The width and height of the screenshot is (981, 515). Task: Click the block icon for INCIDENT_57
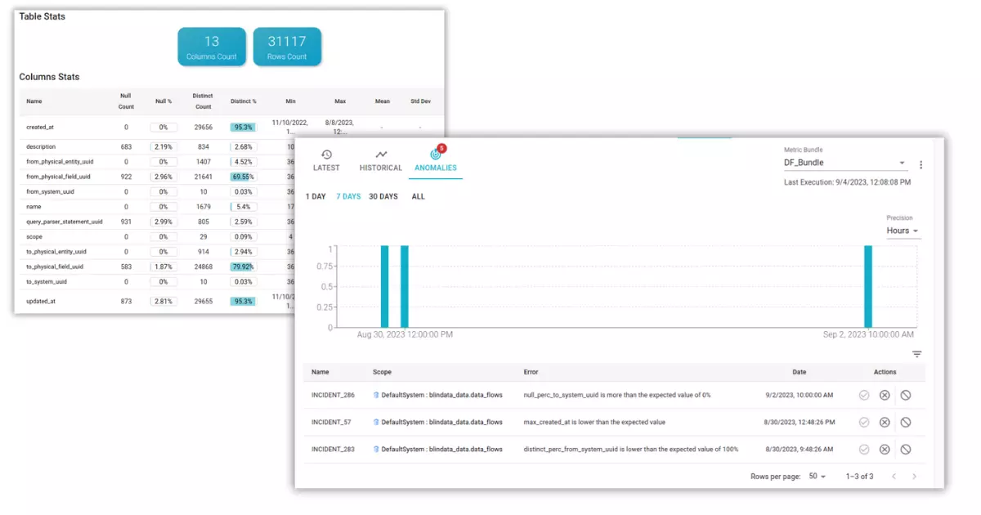(905, 422)
